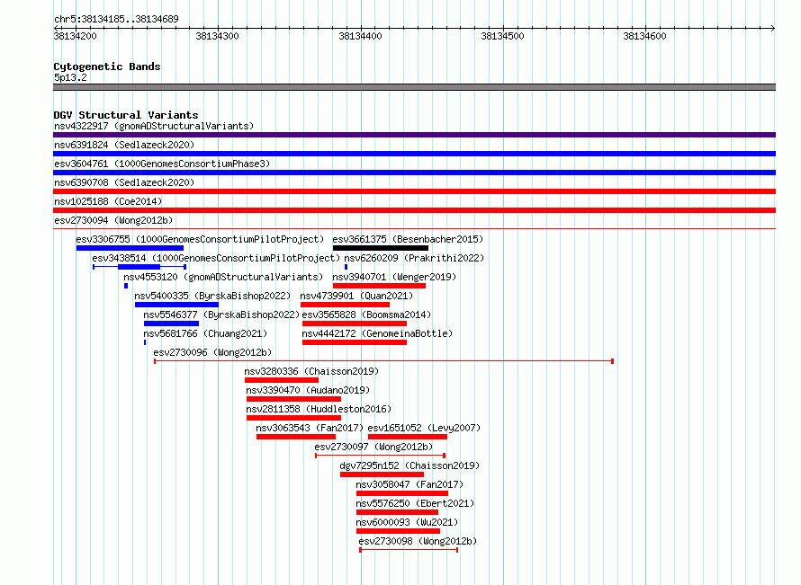Click the esv1651052 (Levy2007) label

click(x=424, y=428)
